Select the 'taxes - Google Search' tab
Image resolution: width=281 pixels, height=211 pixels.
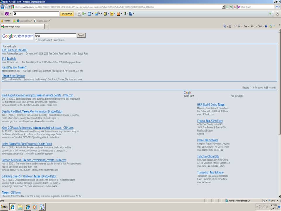[23, 27]
